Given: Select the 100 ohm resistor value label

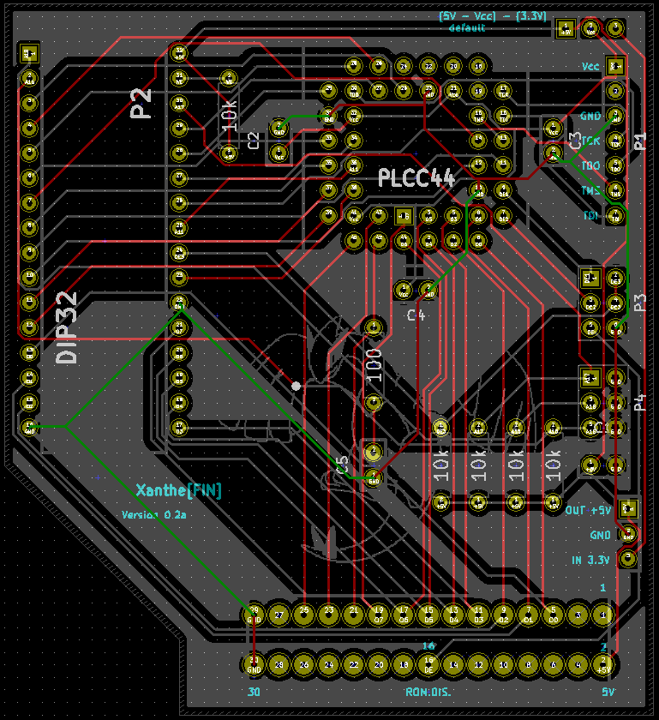Looking at the screenshot, I should click(374, 363).
